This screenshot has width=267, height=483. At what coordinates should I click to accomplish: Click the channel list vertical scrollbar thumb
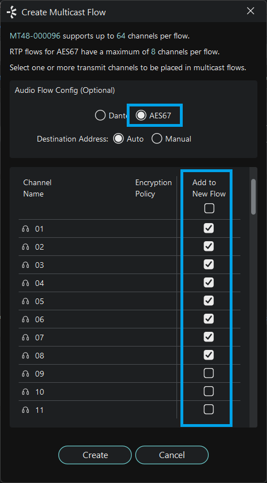coord(253,196)
